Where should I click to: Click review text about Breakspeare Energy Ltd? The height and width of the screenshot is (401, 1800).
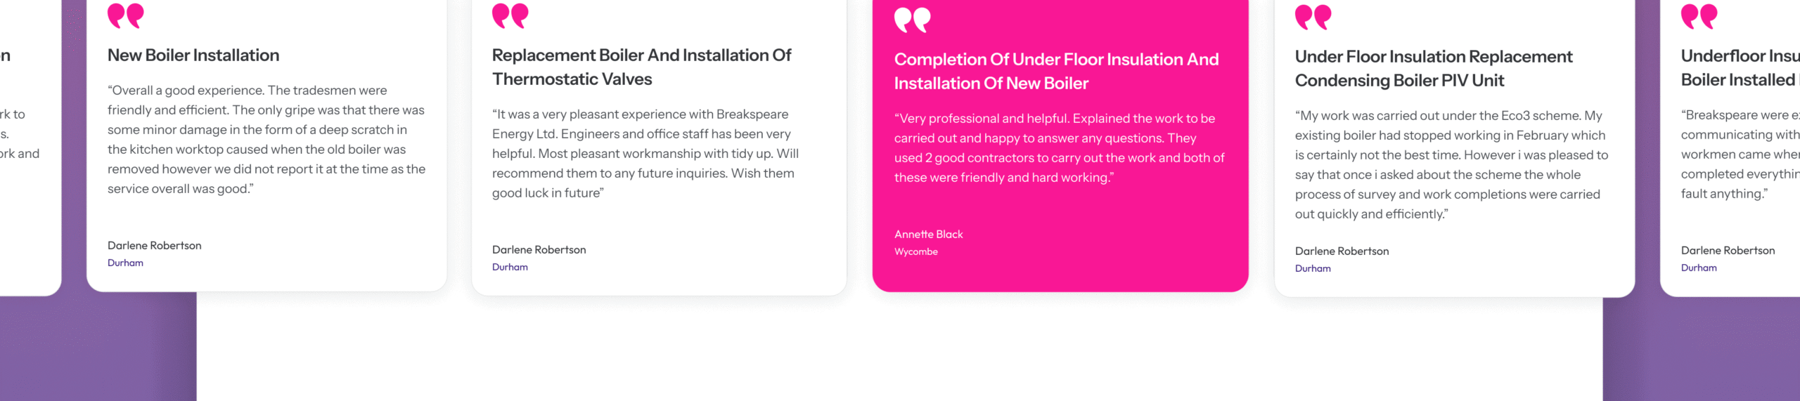tap(645, 153)
